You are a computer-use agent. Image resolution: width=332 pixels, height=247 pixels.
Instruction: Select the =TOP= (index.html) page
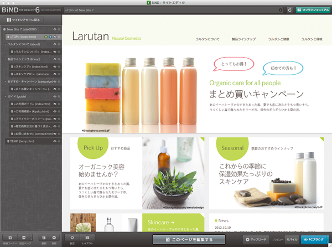coord(33,37)
